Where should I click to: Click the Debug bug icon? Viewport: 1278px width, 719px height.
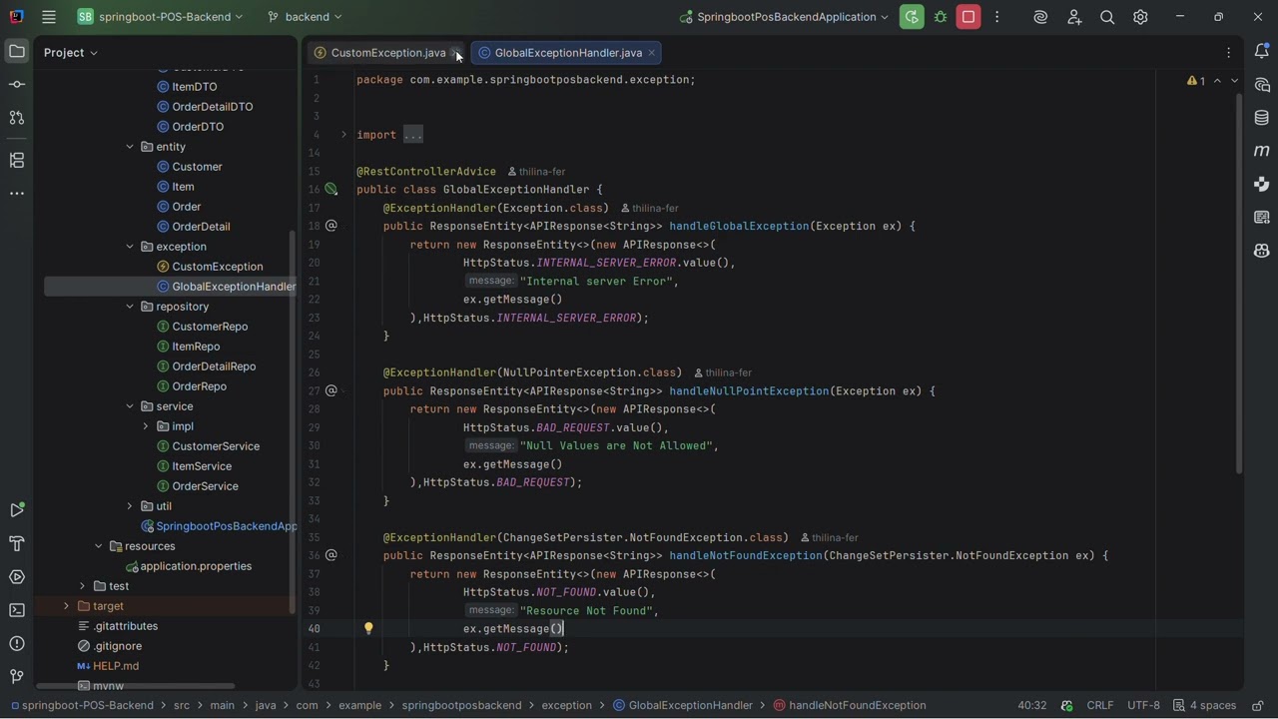(941, 17)
